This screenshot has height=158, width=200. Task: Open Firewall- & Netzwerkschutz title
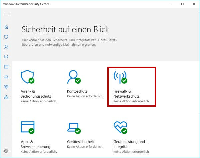[x=126, y=94]
